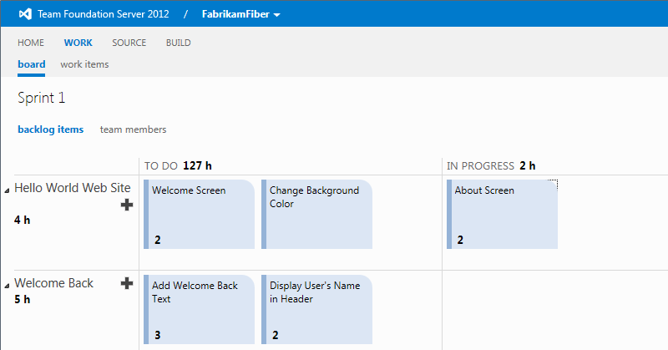The width and height of the screenshot is (668, 350).
Task: Collapse the Welcome Back row
Action: click(x=7, y=286)
